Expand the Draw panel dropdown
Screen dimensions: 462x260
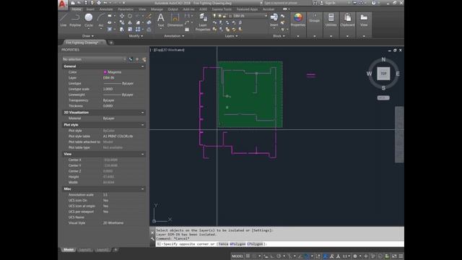tap(88, 36)
